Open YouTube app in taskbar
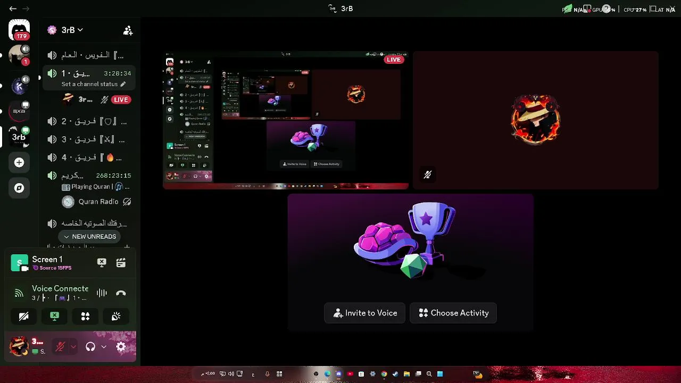The width and height of the screenshot is (681, 383). coord(350,374)
